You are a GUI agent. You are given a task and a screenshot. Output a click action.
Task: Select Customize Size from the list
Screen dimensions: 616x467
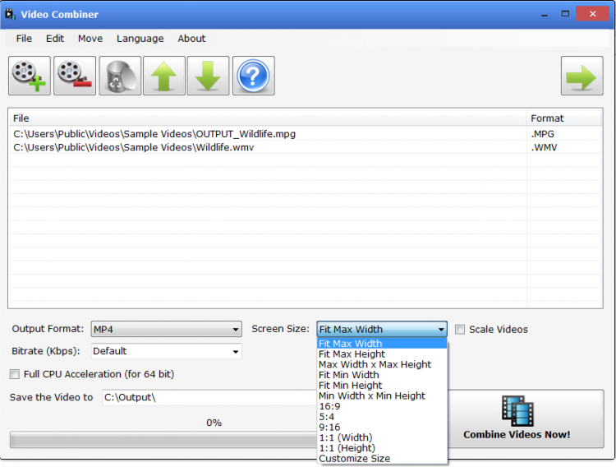[354, 459]
